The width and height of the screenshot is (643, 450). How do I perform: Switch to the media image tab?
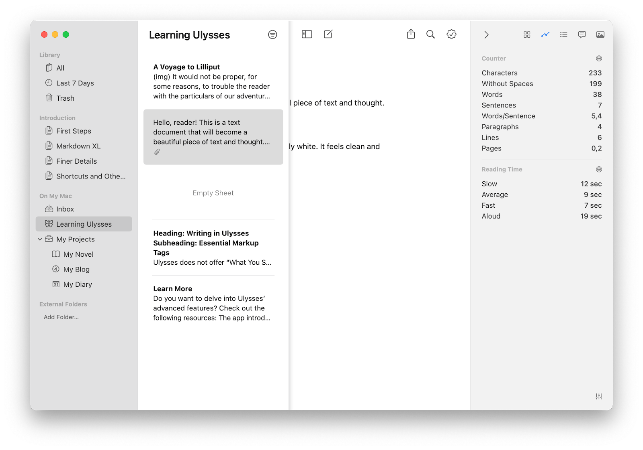coord(600,34)
